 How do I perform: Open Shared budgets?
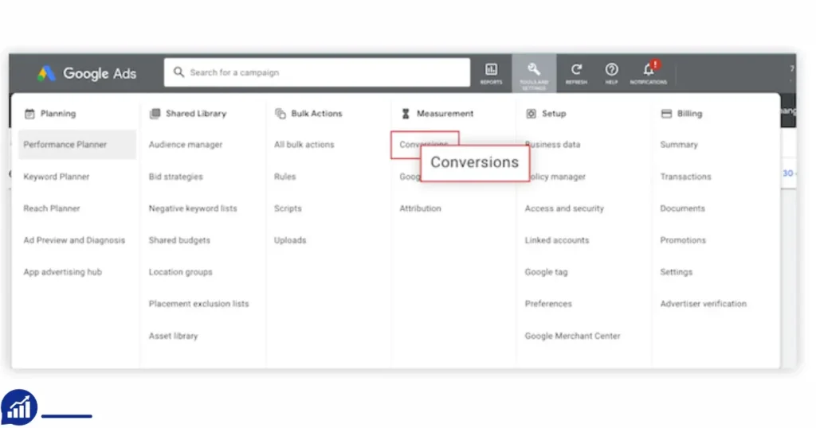[179, 240]
